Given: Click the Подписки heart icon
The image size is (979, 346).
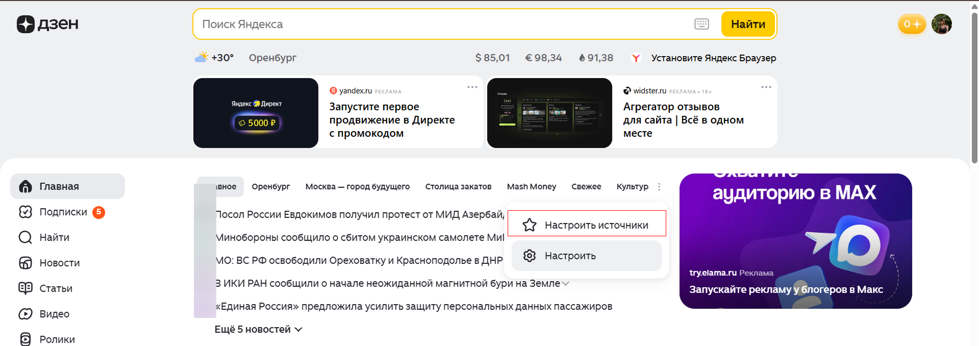Looking at the screenshot, I should 26,212.
